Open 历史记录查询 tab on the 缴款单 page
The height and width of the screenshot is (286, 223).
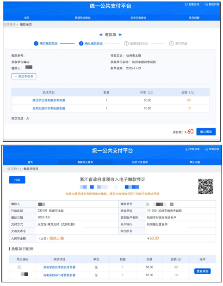pos(138,18)
